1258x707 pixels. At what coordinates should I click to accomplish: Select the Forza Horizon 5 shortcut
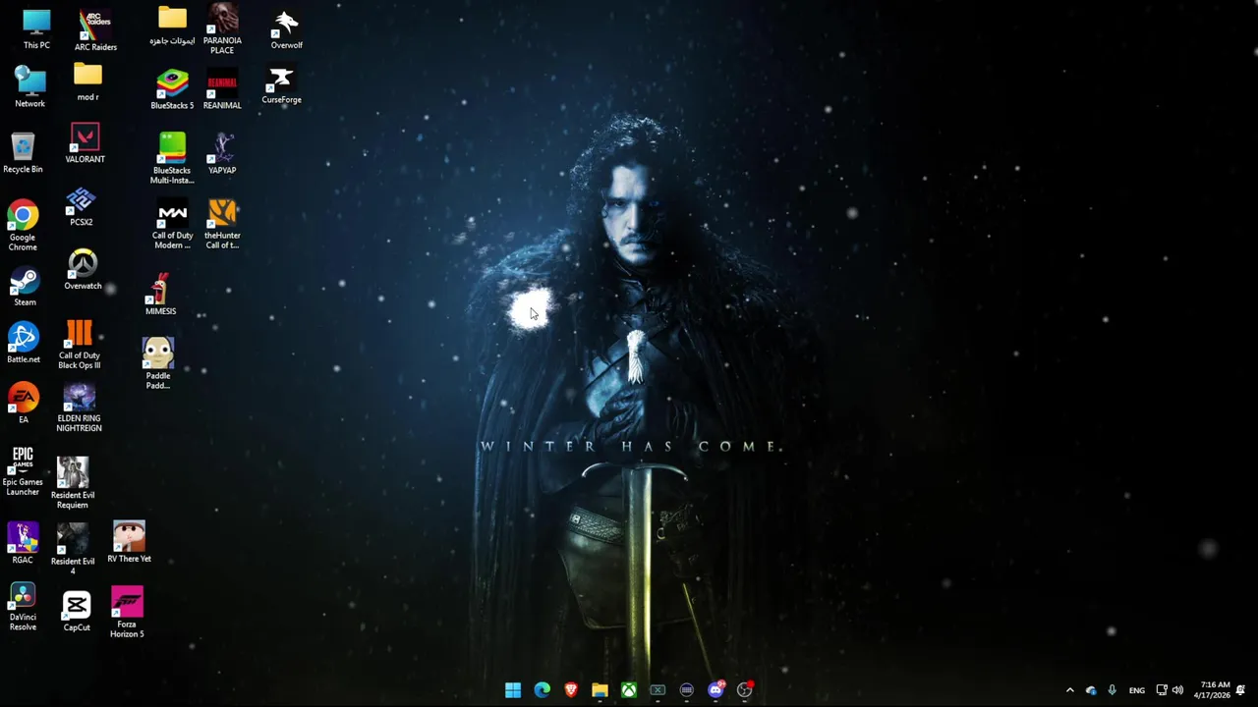127,613
